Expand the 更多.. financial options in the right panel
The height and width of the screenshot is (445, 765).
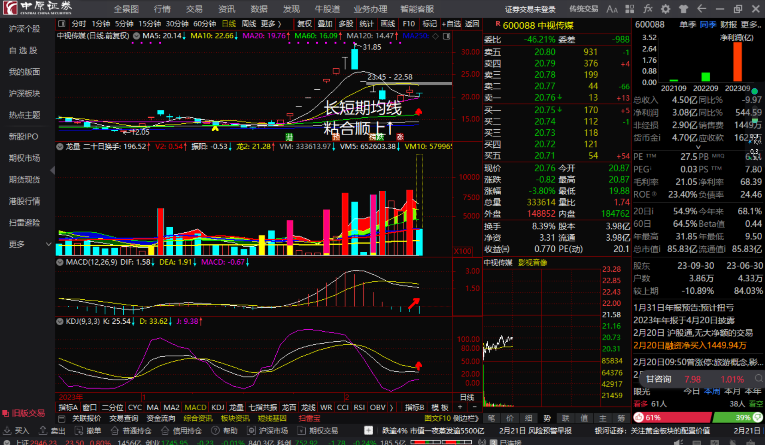751,25
